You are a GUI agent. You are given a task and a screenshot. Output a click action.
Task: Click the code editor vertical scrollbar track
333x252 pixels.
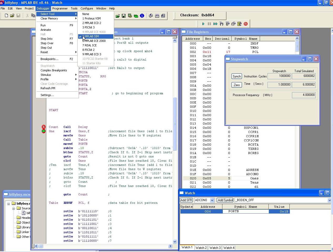(175, 141)
